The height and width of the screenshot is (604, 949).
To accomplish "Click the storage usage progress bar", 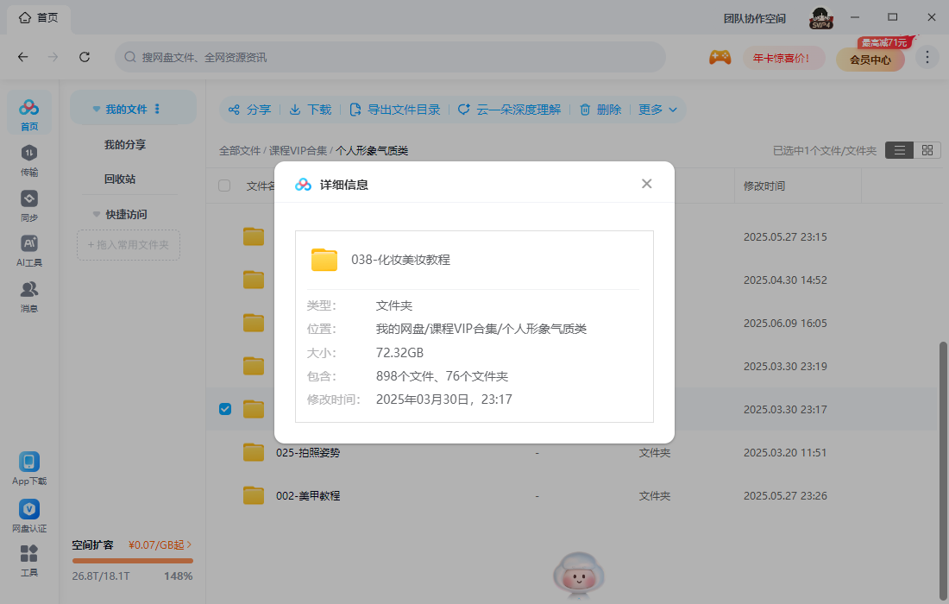I will [x=132, y=561].
